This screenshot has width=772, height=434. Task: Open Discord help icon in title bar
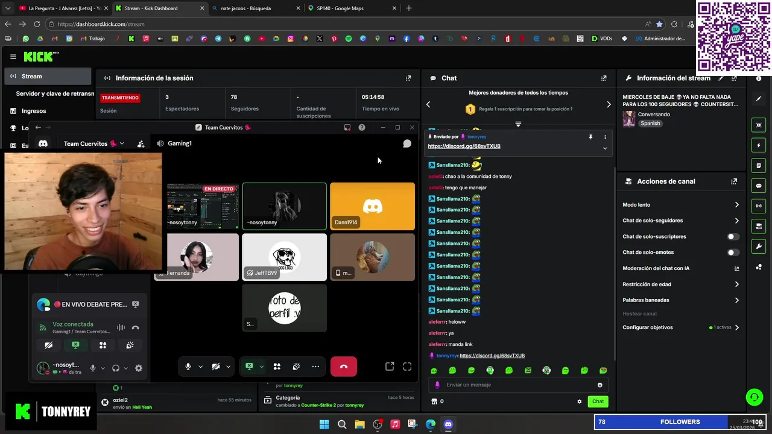tap(361, 127)
